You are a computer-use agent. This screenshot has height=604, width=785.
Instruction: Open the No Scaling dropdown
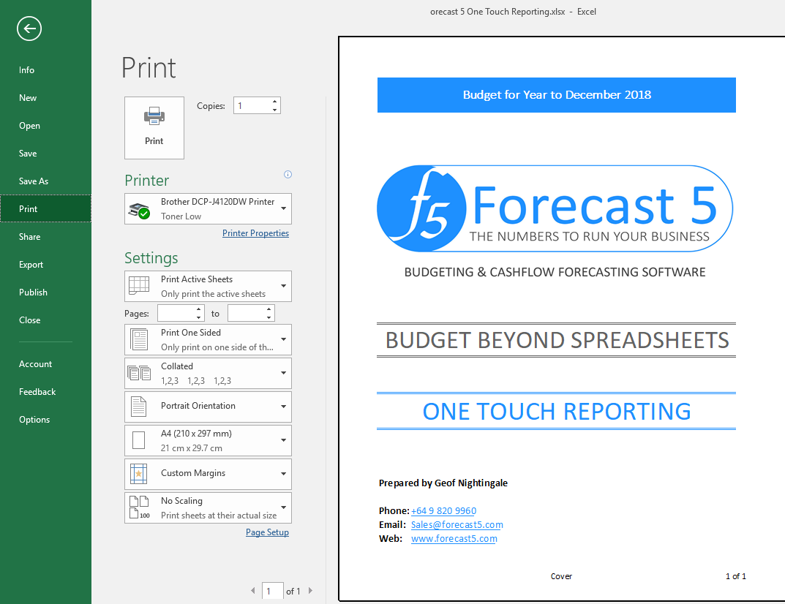[x=208, y=507]
